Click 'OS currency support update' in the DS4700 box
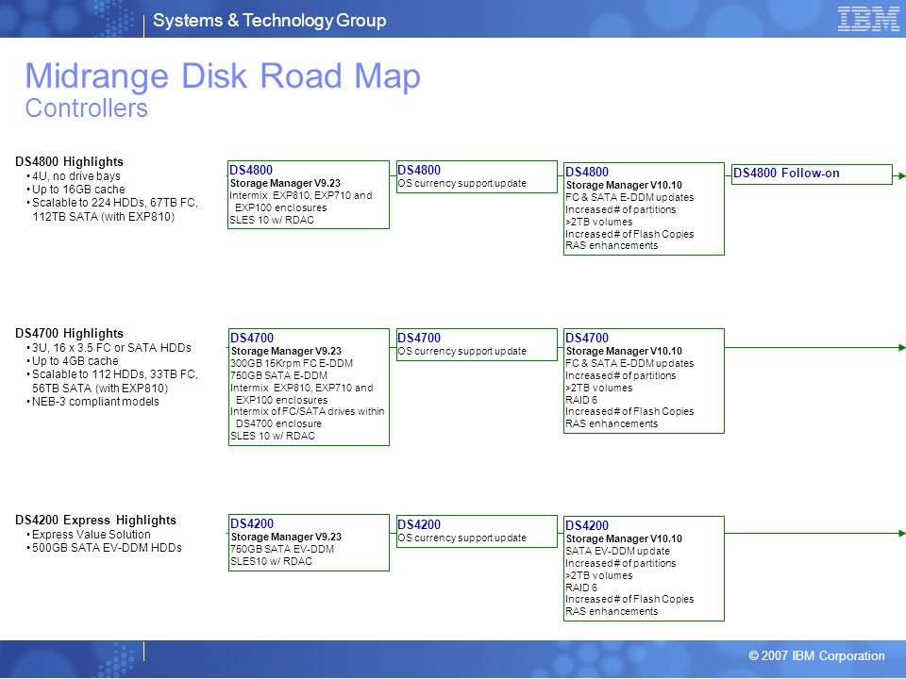Screen dimensions: 906x679 tap(462, 351)
